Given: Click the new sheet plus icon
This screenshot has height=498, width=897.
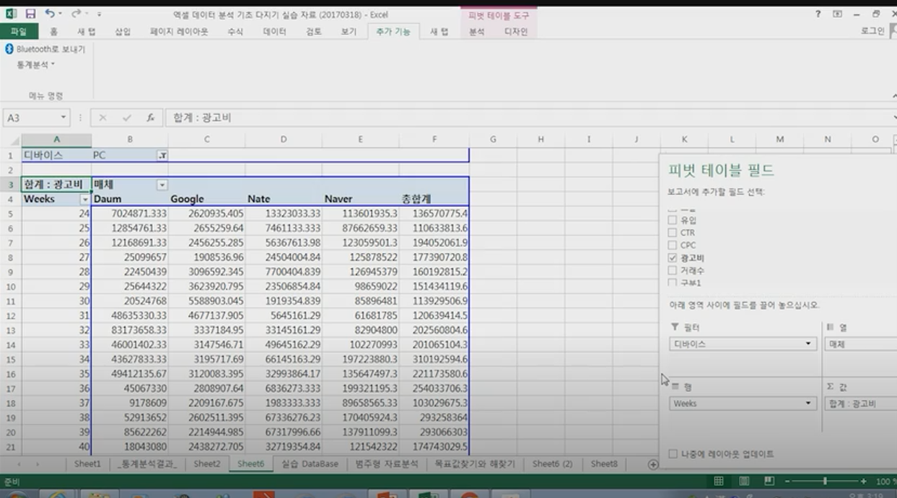Looking at the screenshot, I should pos(652,465).
